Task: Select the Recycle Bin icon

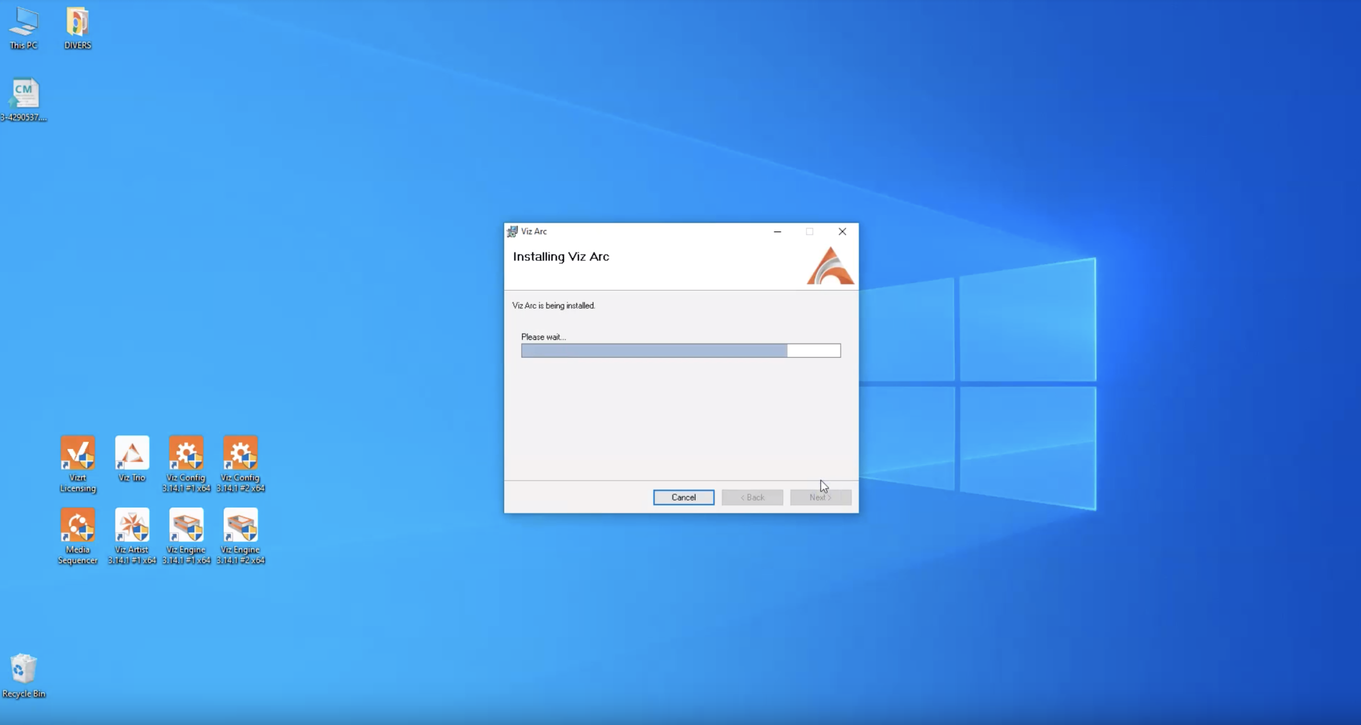Action: 24,669
